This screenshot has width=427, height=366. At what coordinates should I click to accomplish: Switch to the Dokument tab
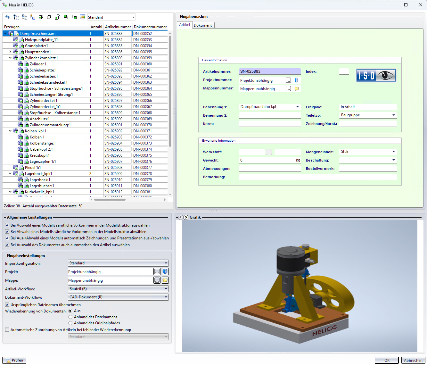(203, 25)
